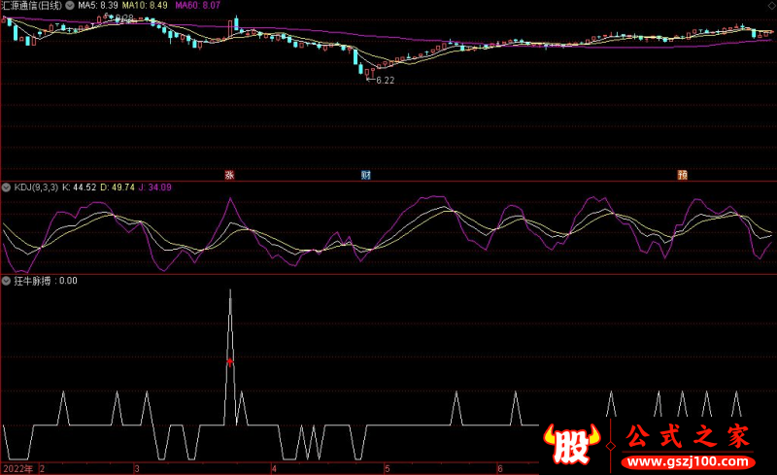Click month 2 on the time axis
Viewport: 777px width, 475px height.
(x=42, y=468)
